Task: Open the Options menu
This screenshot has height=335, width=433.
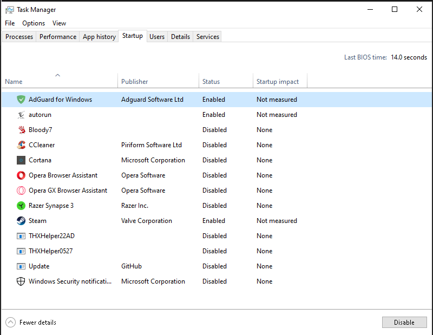Action: pyautogui.click(x=34, y=23)
